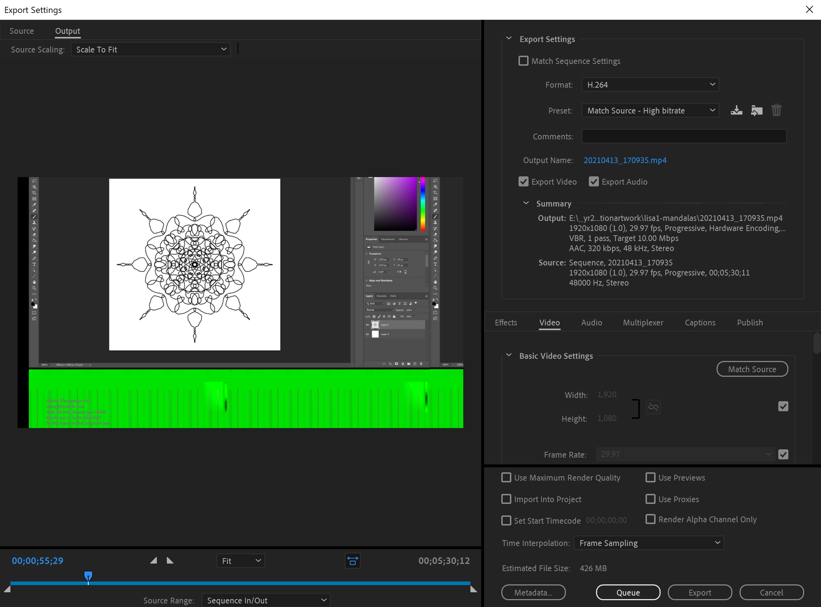821x607 pixels.
Task: Click the Import Preset folder icon
Action: [756, 110]
